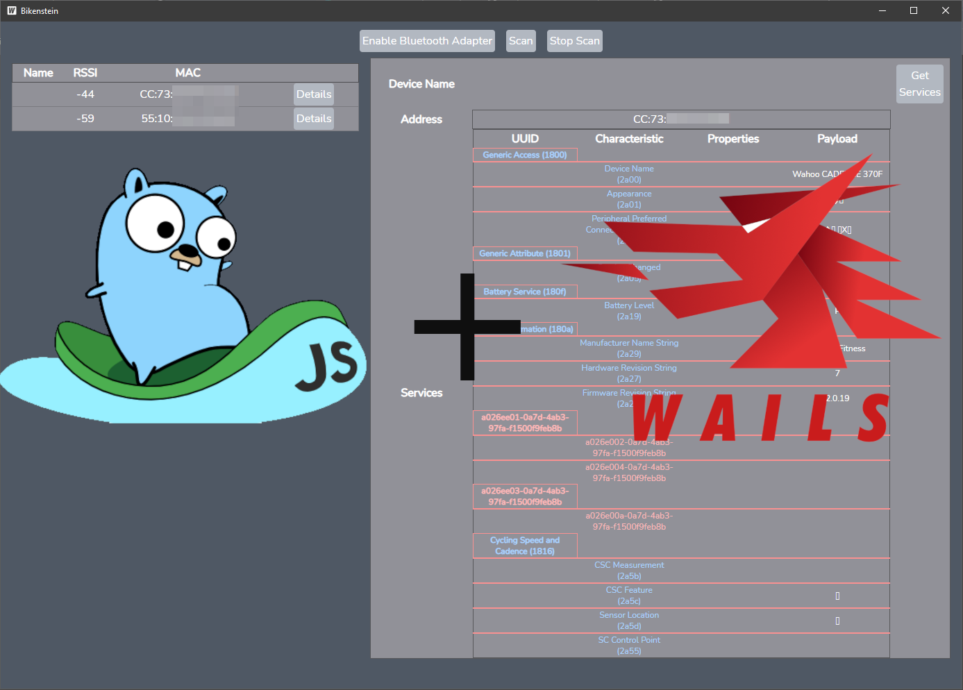
Task: Select the Cycling Speed and Cadence (1816) service
Action: click(x=525, y=546)
